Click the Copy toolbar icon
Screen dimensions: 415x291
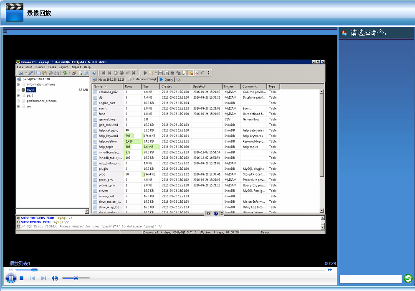(x=39, y=73)
